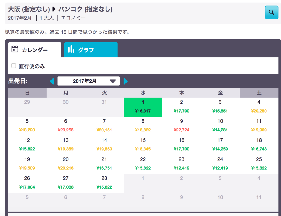Viewport: 281px width, 216px height.
Task: Select February 6 priced ¥20,258
Action: [66, 126]
